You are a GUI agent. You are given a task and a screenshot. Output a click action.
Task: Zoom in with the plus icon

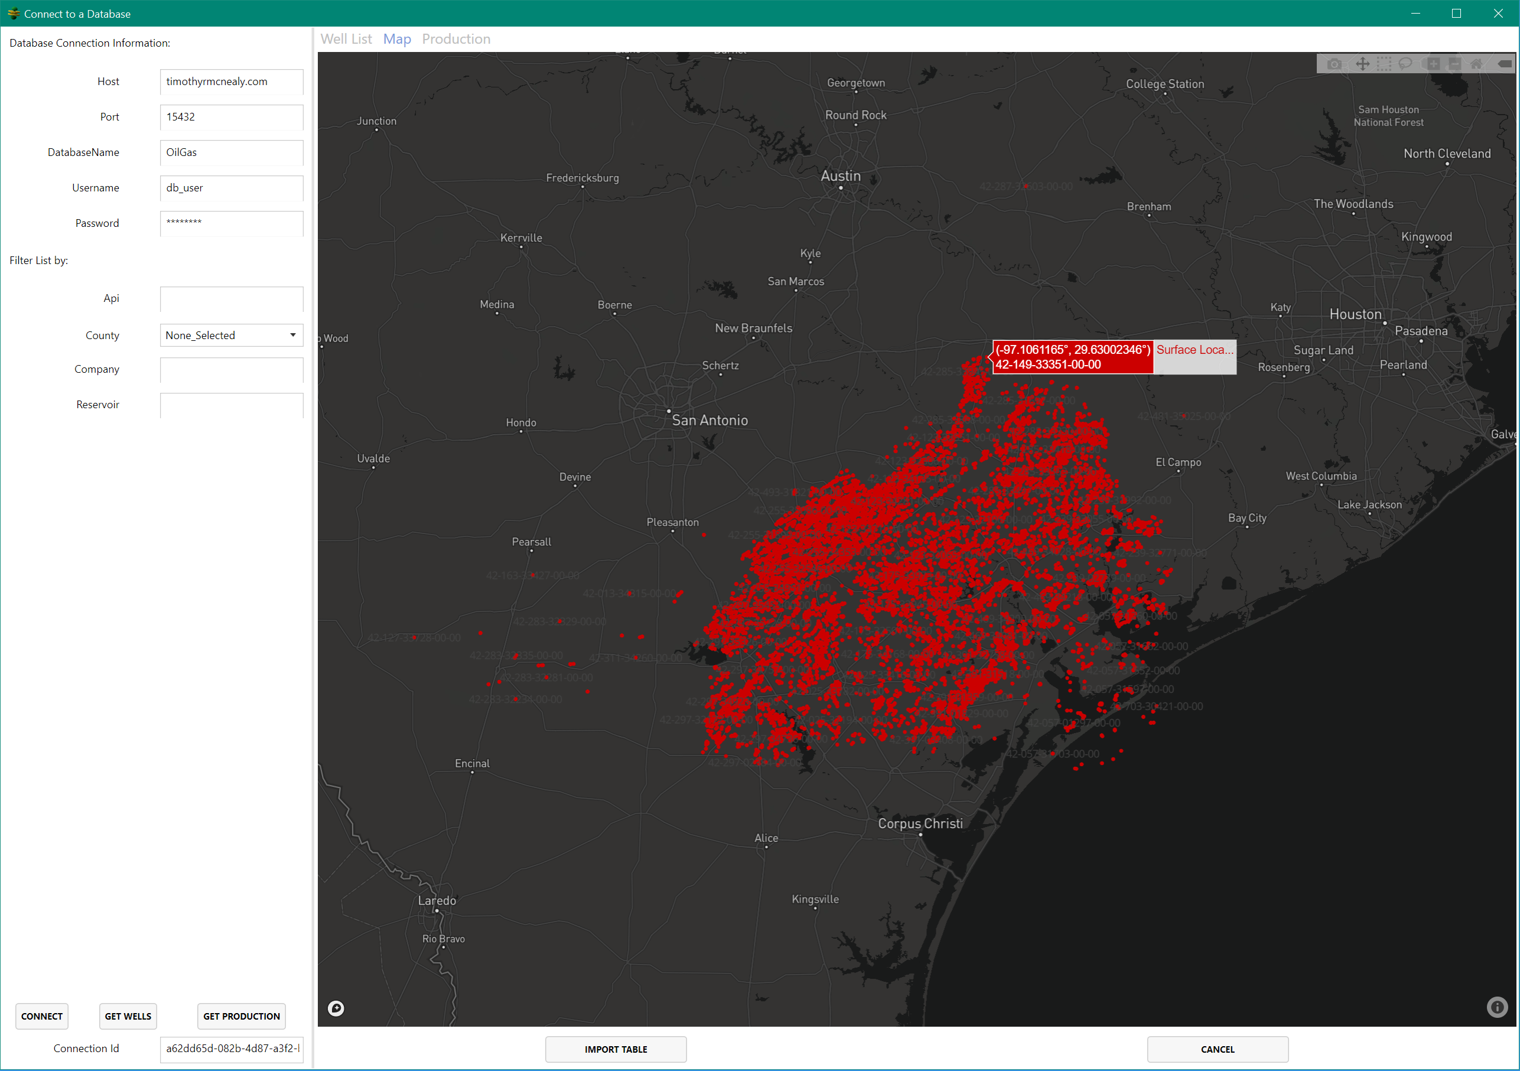1433,64
